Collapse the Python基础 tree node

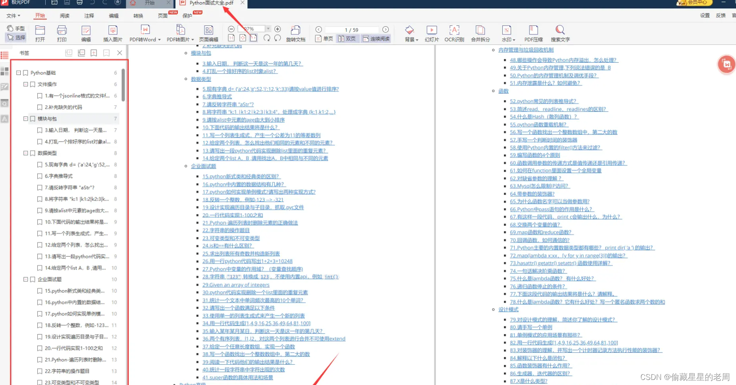click(19, 73)
